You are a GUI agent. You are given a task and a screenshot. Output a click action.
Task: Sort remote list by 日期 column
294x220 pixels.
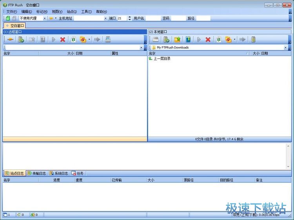click(x=93, y=54)
